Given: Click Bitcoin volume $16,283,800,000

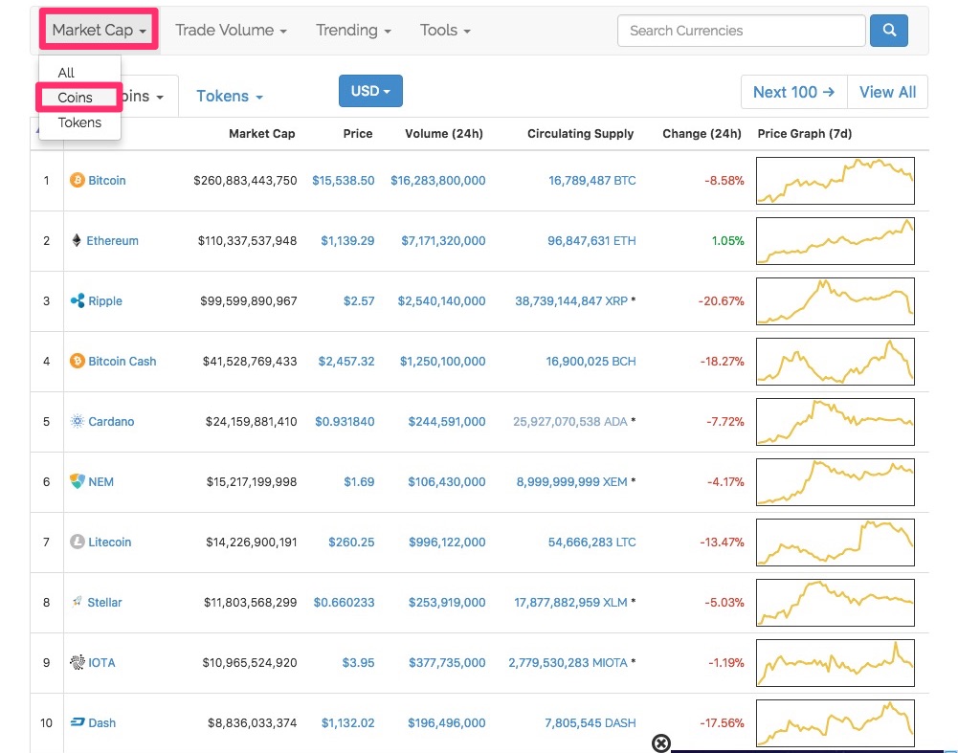Looking at the screenshot, I should pyautogui.click(x=438, y=180).
